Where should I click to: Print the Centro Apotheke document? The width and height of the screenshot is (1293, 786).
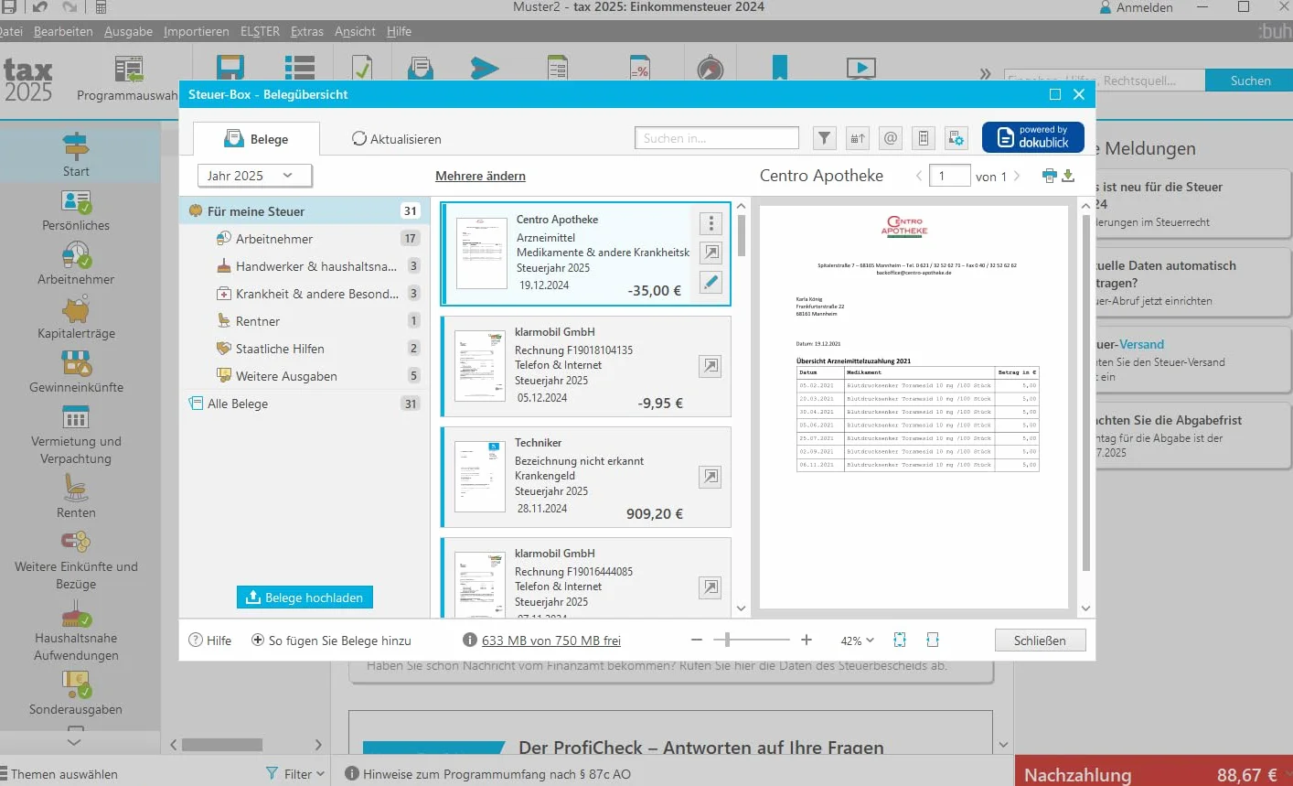click(1049, 176)
